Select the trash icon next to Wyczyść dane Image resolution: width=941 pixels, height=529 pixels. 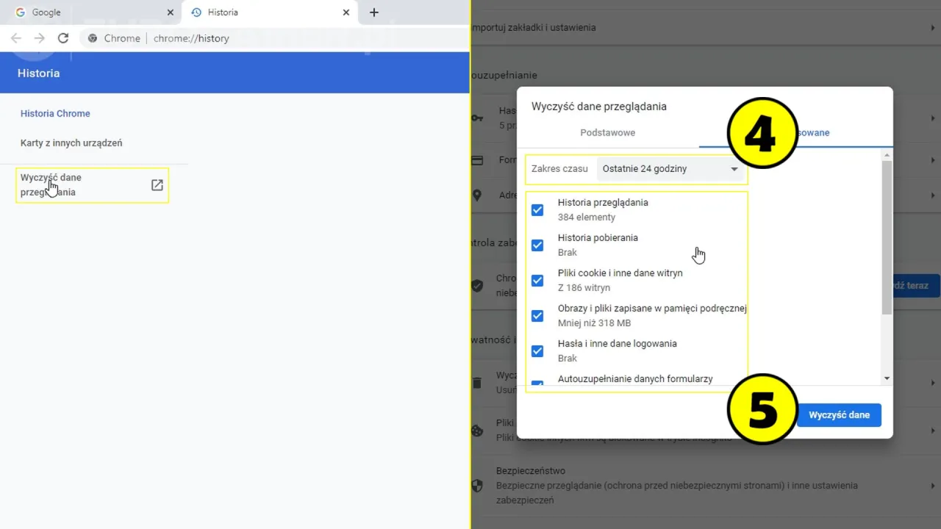(479, 383)
